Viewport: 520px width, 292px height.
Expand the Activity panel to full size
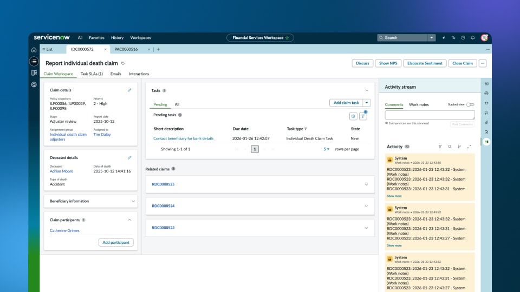pos(469,147)
